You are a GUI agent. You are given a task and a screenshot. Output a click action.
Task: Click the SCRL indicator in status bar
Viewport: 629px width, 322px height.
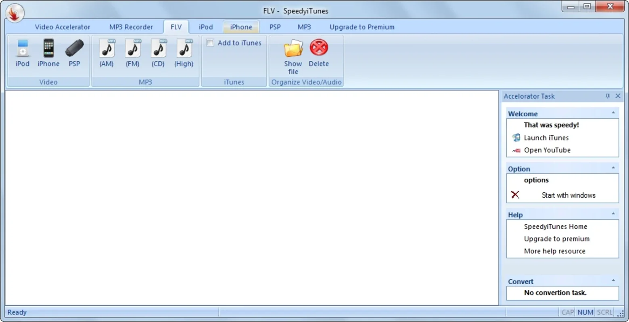[605, 312]
